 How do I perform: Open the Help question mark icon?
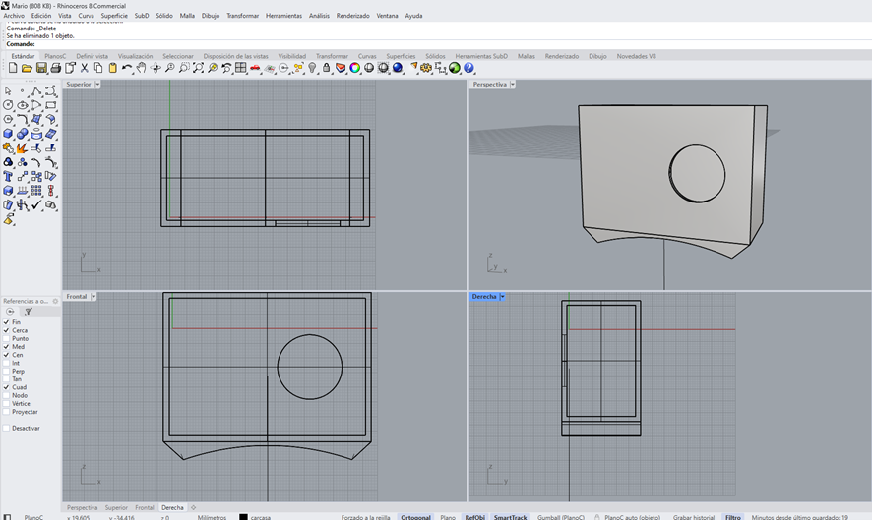click(x=468, y=69)
